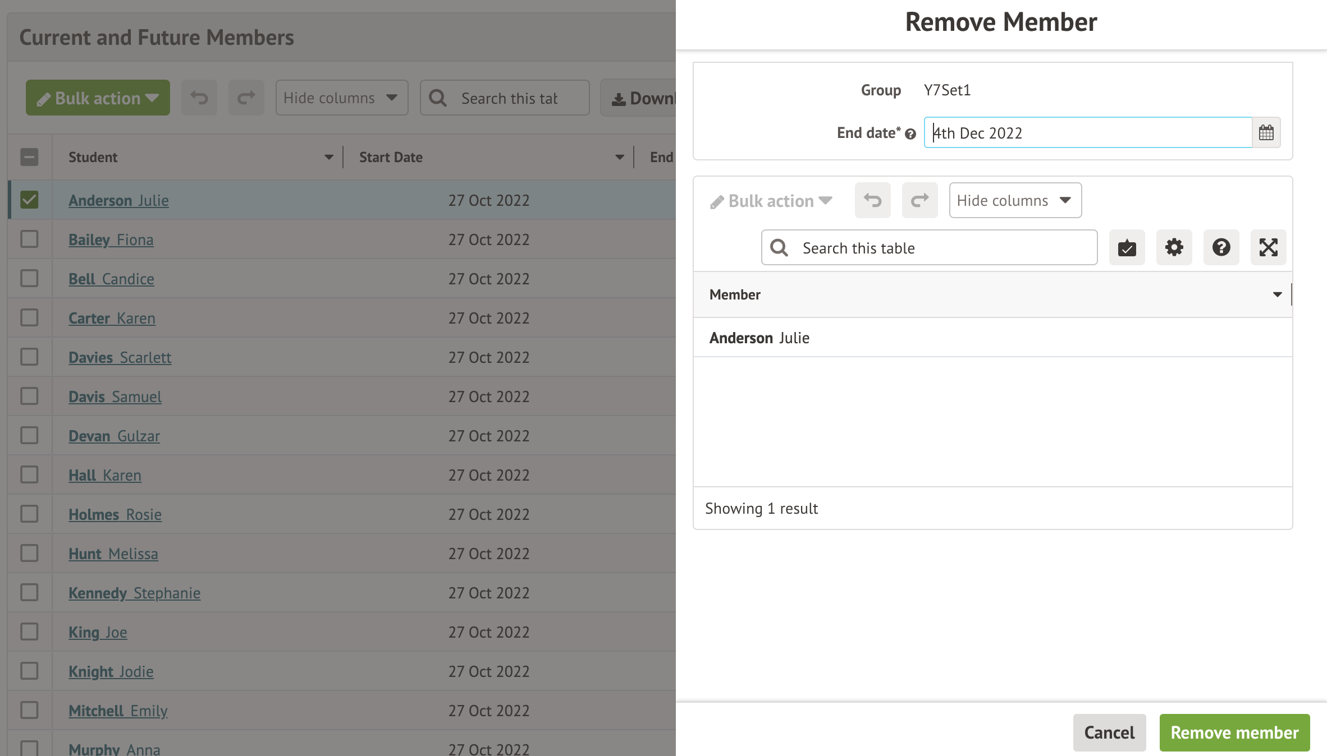Image resolution: width=1327 pixels, height=756 pixels.
Task: Open the Student column dropdown arrow
Action: click(x=329, y=158)
